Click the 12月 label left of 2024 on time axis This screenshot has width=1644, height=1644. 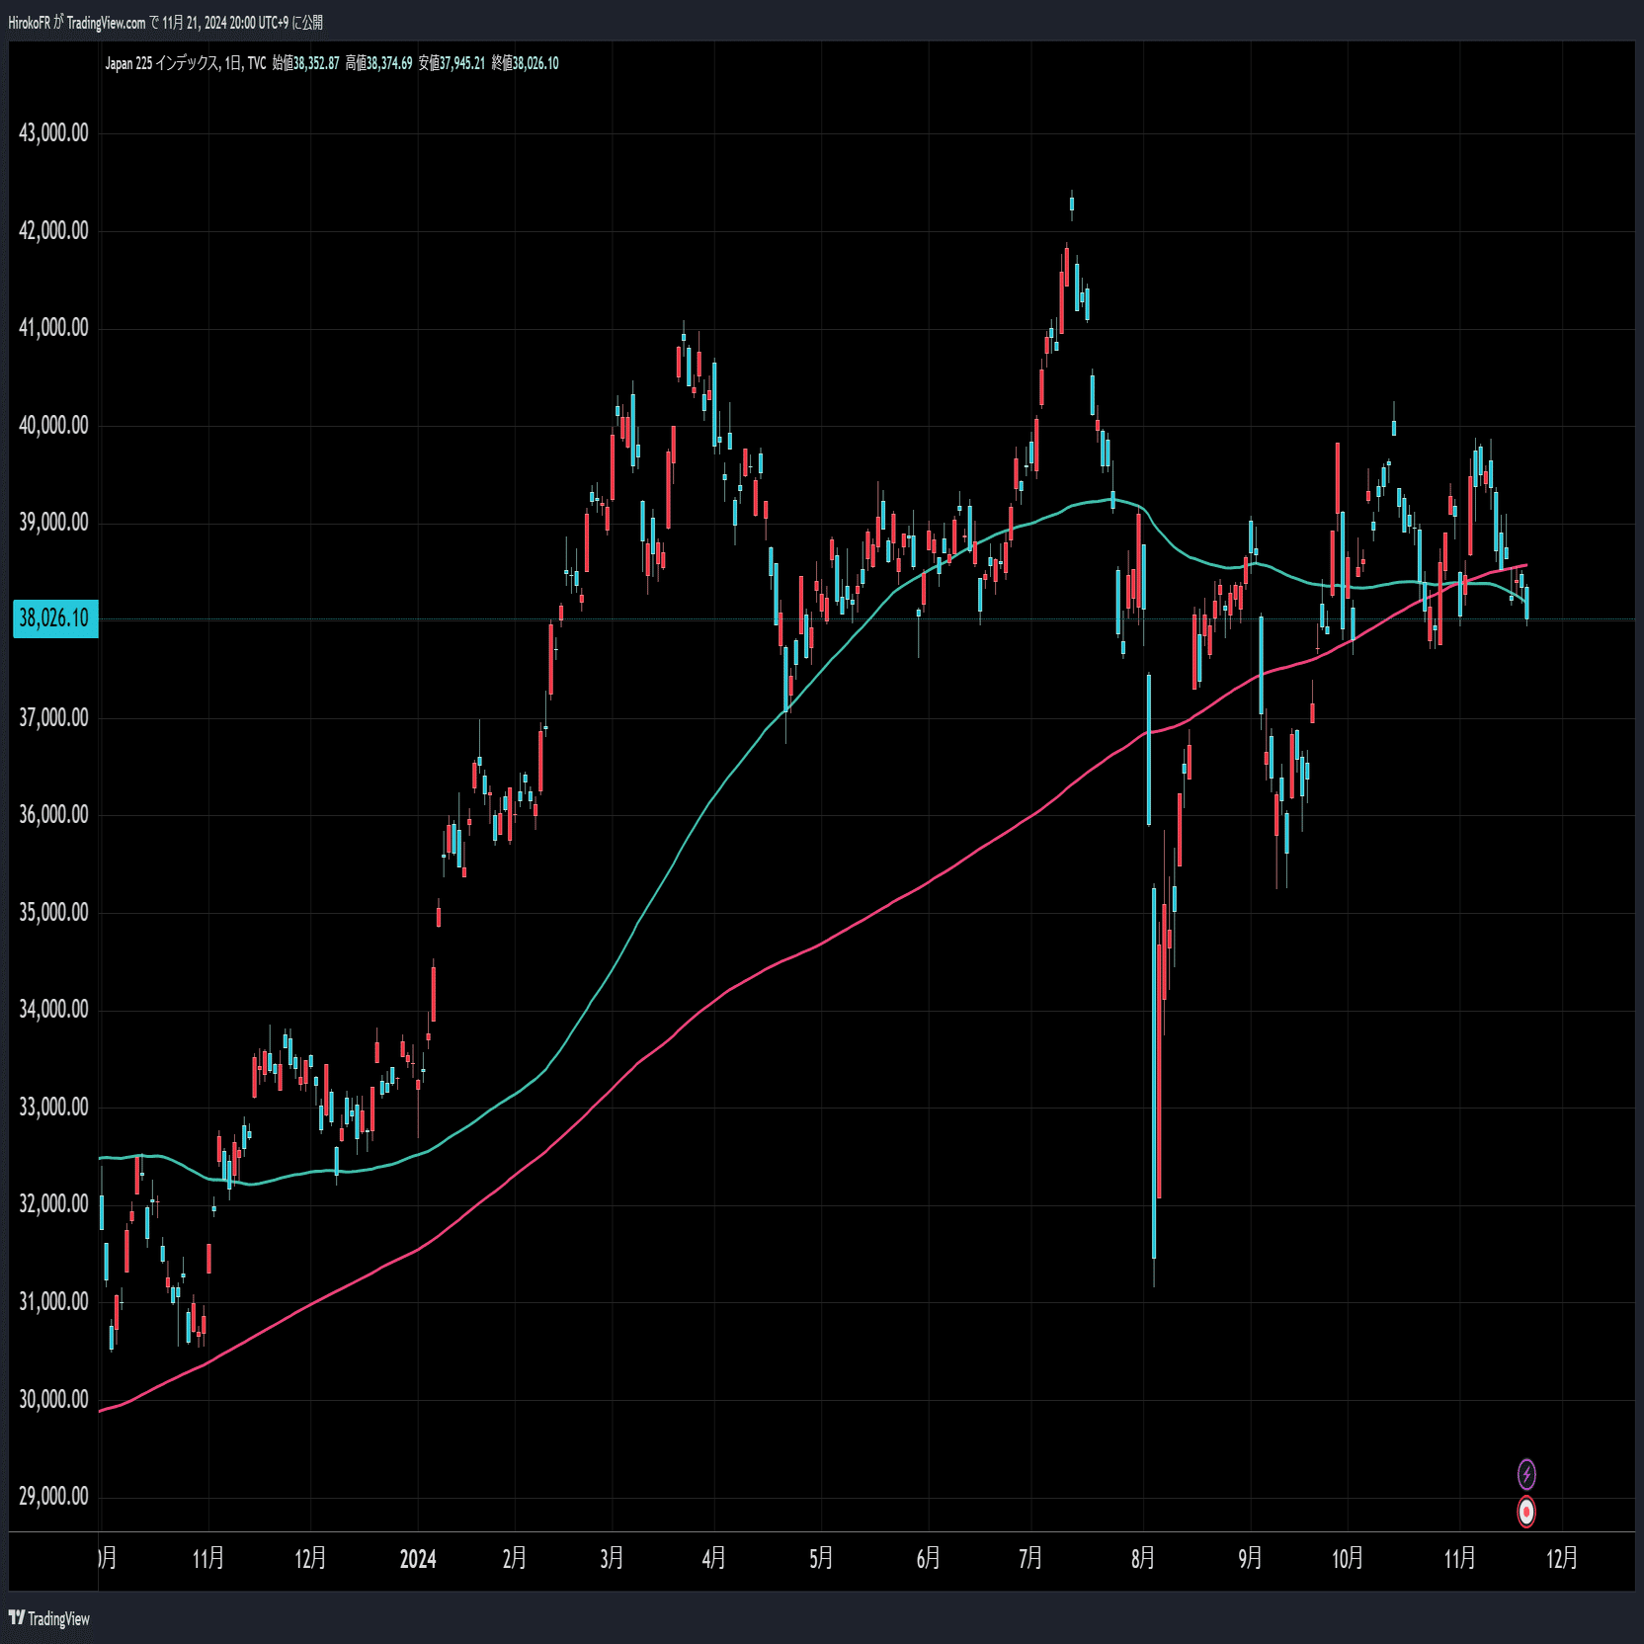click(x=310, y=1559)
